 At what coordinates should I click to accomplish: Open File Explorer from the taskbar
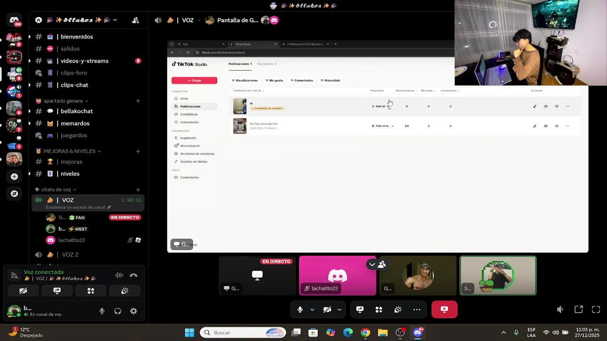pyautogui.click(x=383, y=332)
